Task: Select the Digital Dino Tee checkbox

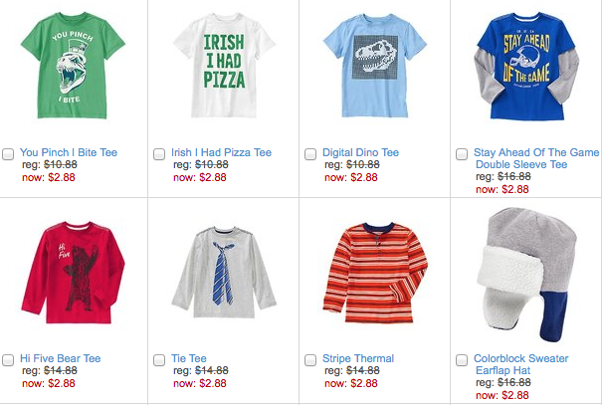Action: pos(310,154)
